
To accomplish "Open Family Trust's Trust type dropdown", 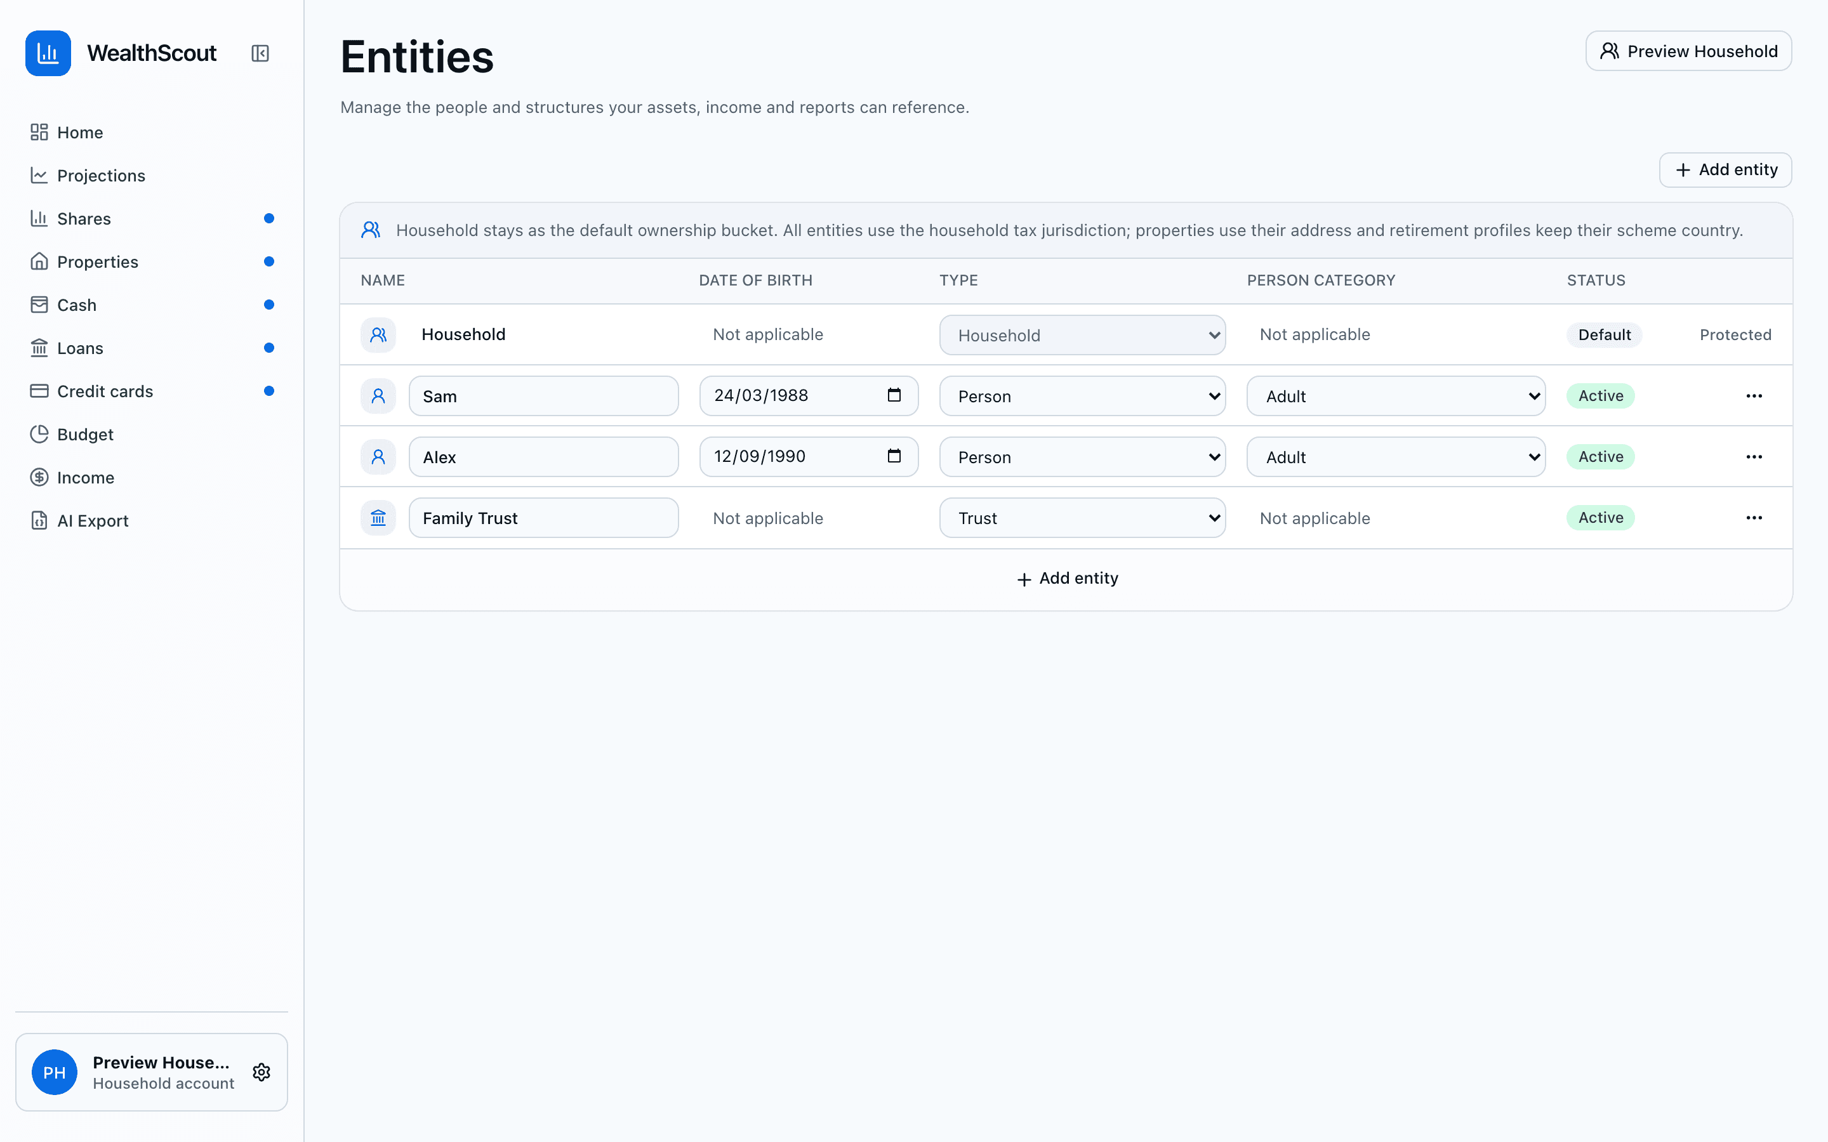I will 1082,518.
